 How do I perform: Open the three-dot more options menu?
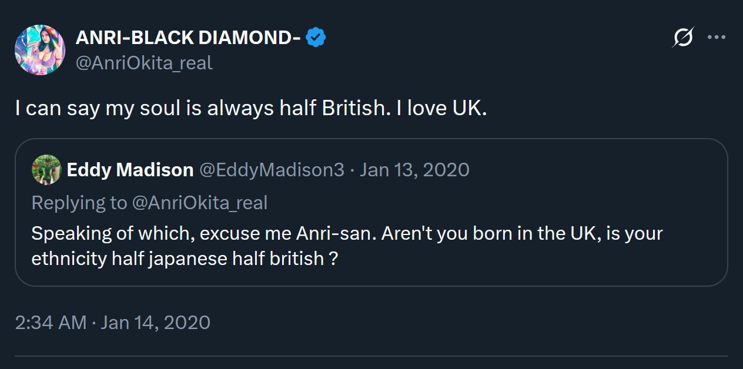[717, 38]
